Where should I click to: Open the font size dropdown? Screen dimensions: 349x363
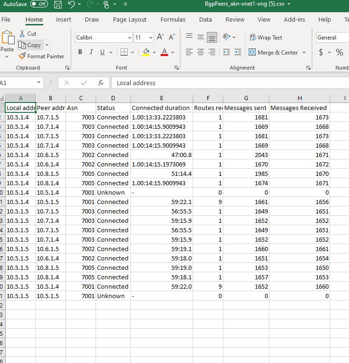[x=151, y=38]
